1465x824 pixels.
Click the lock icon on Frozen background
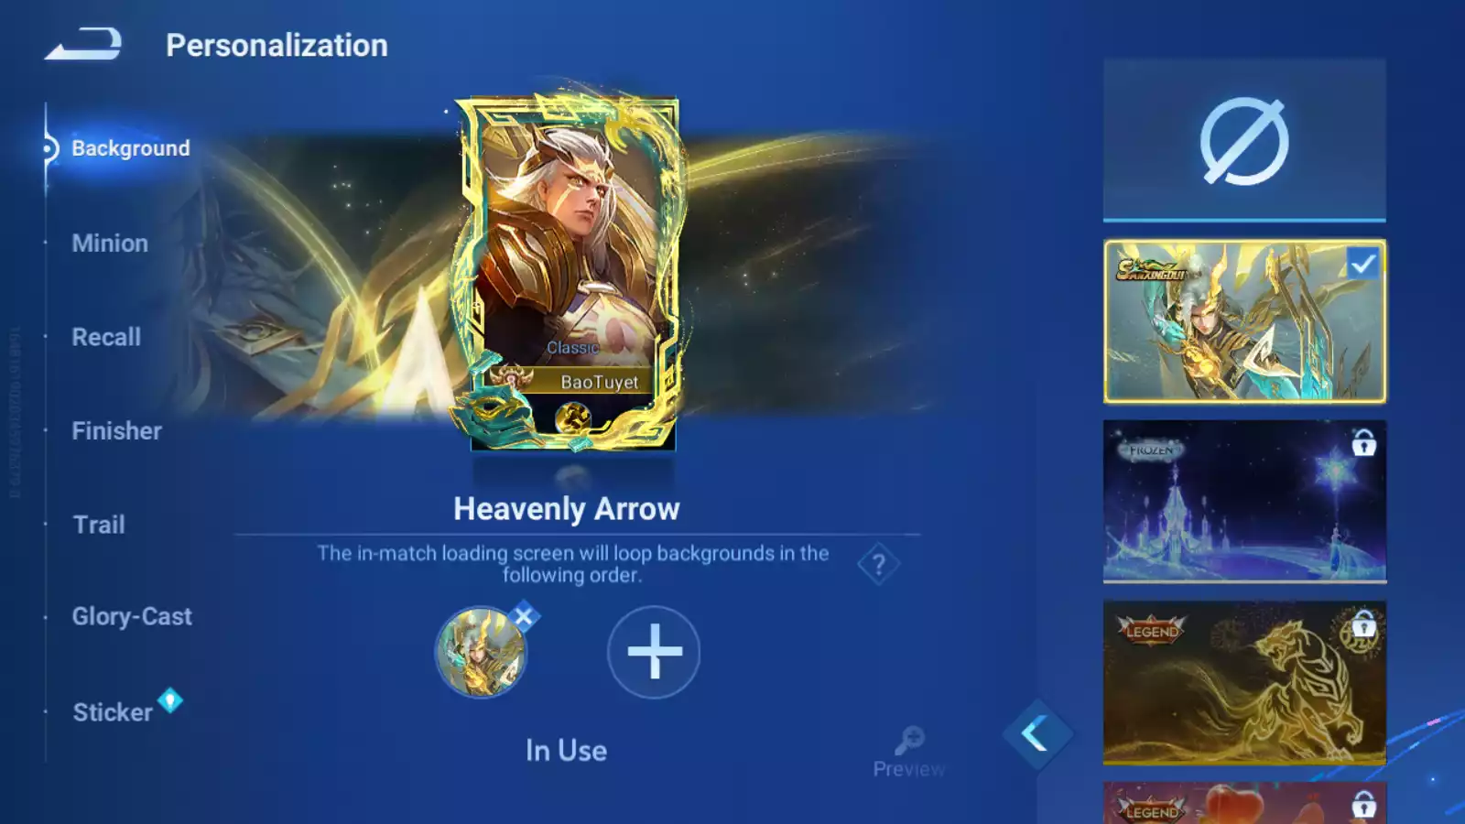1363,443
